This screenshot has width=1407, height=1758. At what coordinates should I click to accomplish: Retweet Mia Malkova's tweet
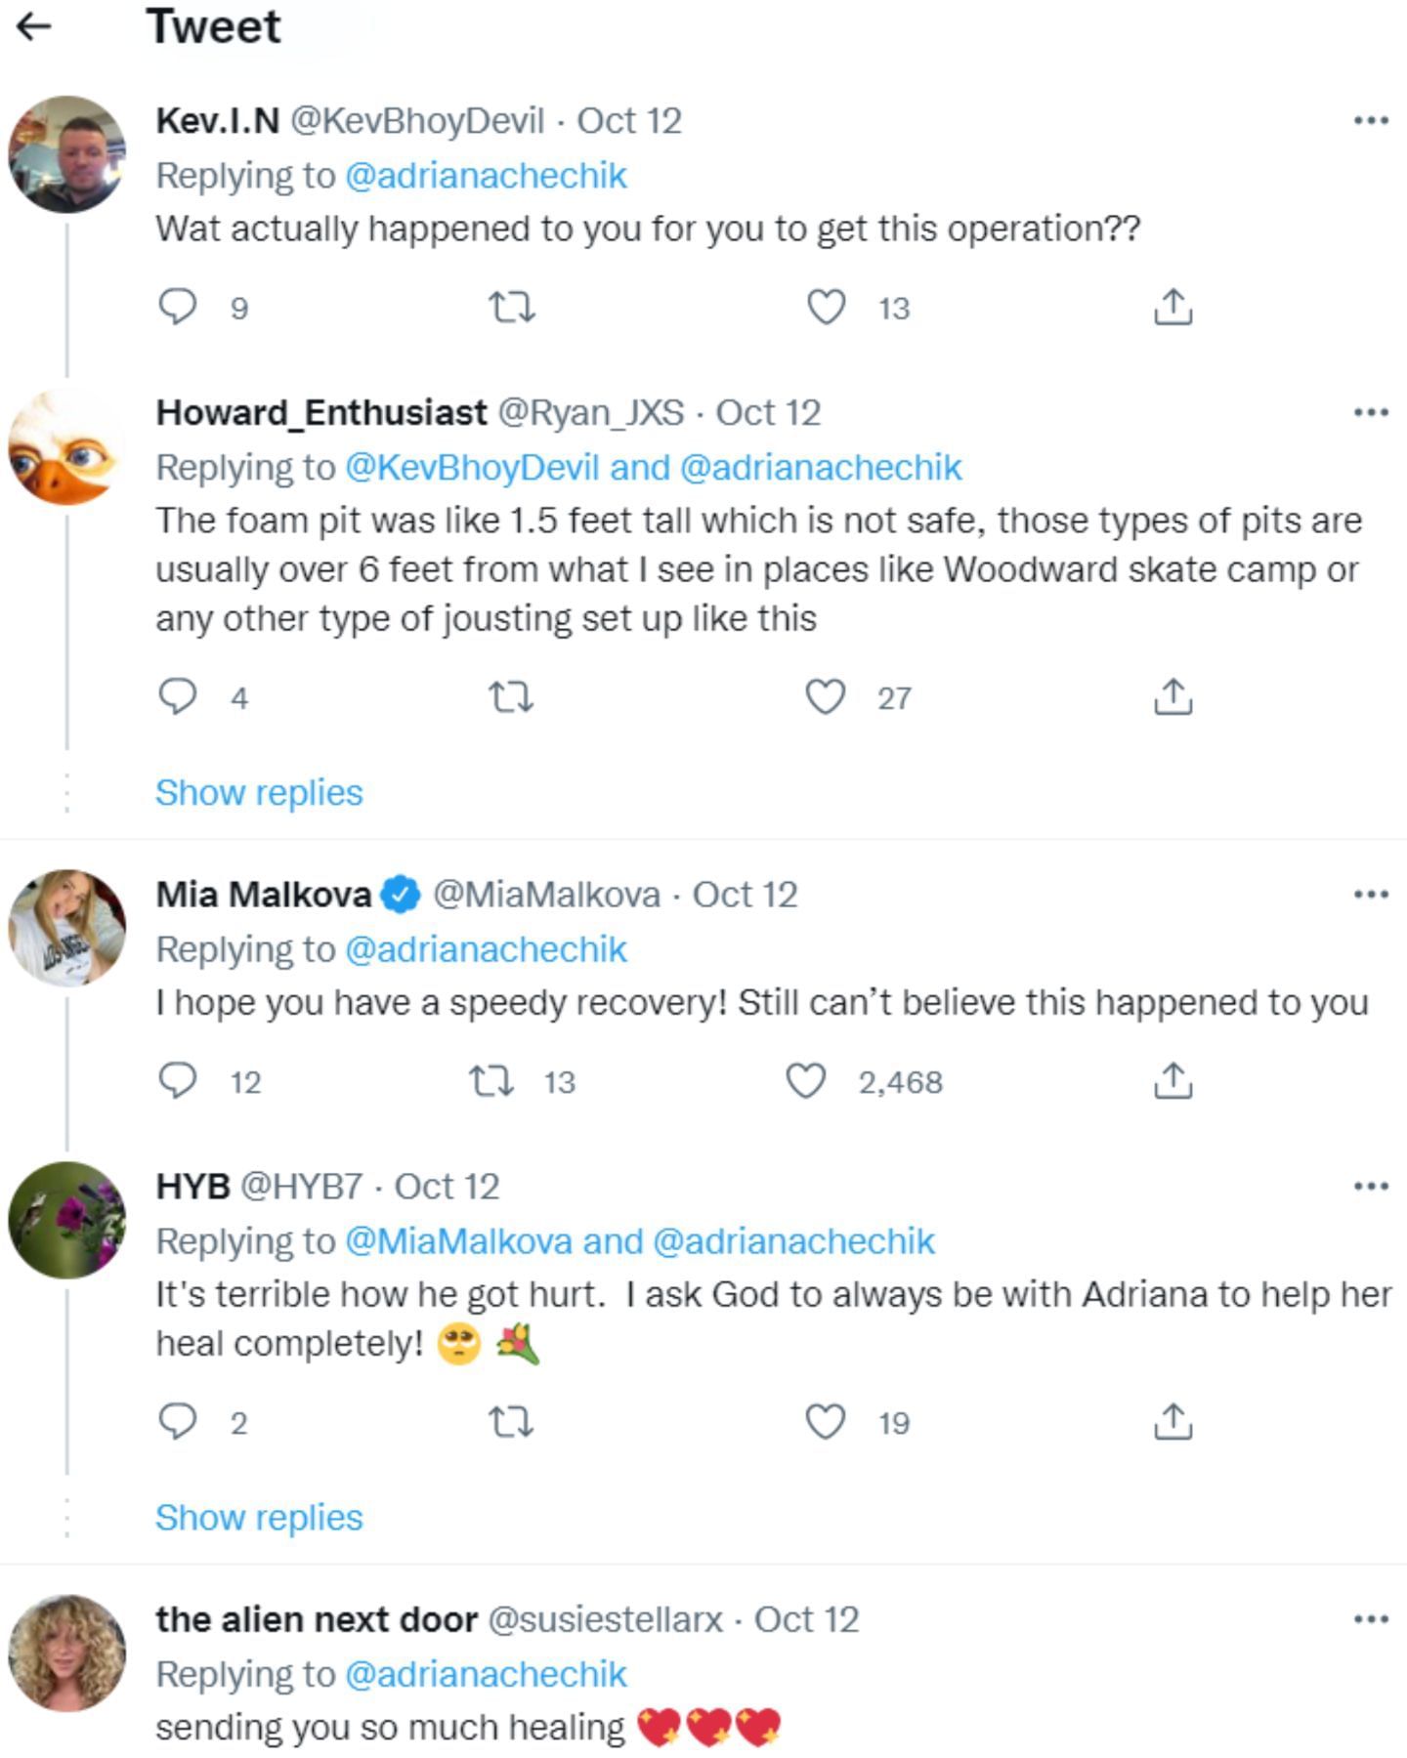pyautogui.click(x=491, y=1081)
